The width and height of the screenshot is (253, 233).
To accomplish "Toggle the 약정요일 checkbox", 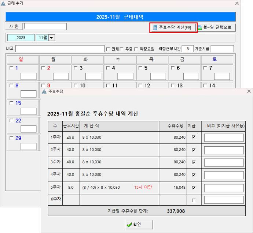I will [x=136, y=49].
